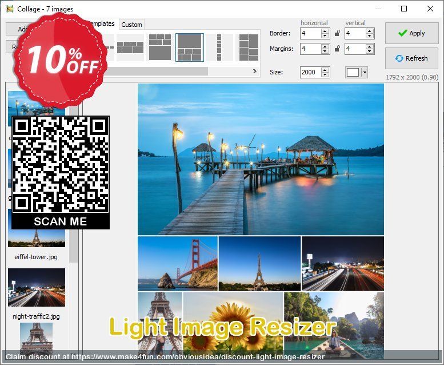Screen dimensions: 444x365
Task: Click the pier image in collage preview
Action: tap(261, 159)
